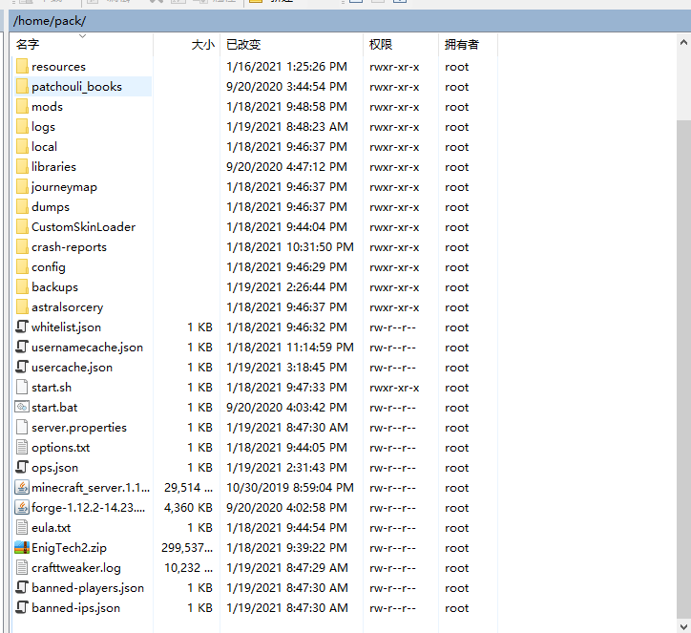Click root owner of backups row
Screen dimensions: 691x633
pos(456,287)
